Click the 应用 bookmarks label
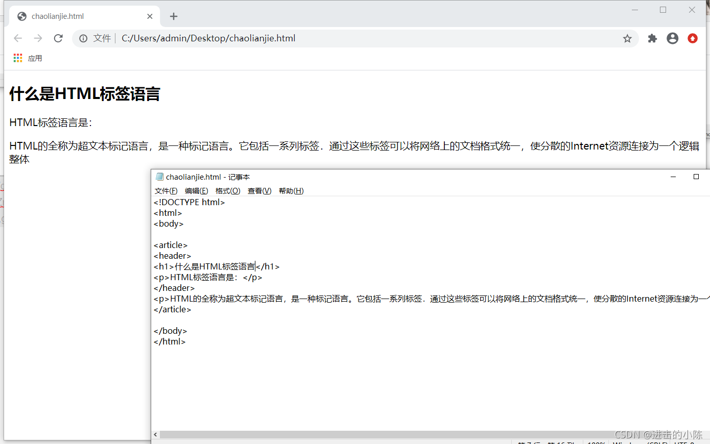The image size is (710, 444). pos(35,58)
